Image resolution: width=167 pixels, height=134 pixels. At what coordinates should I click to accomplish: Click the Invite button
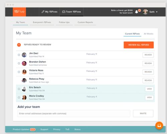143,113
